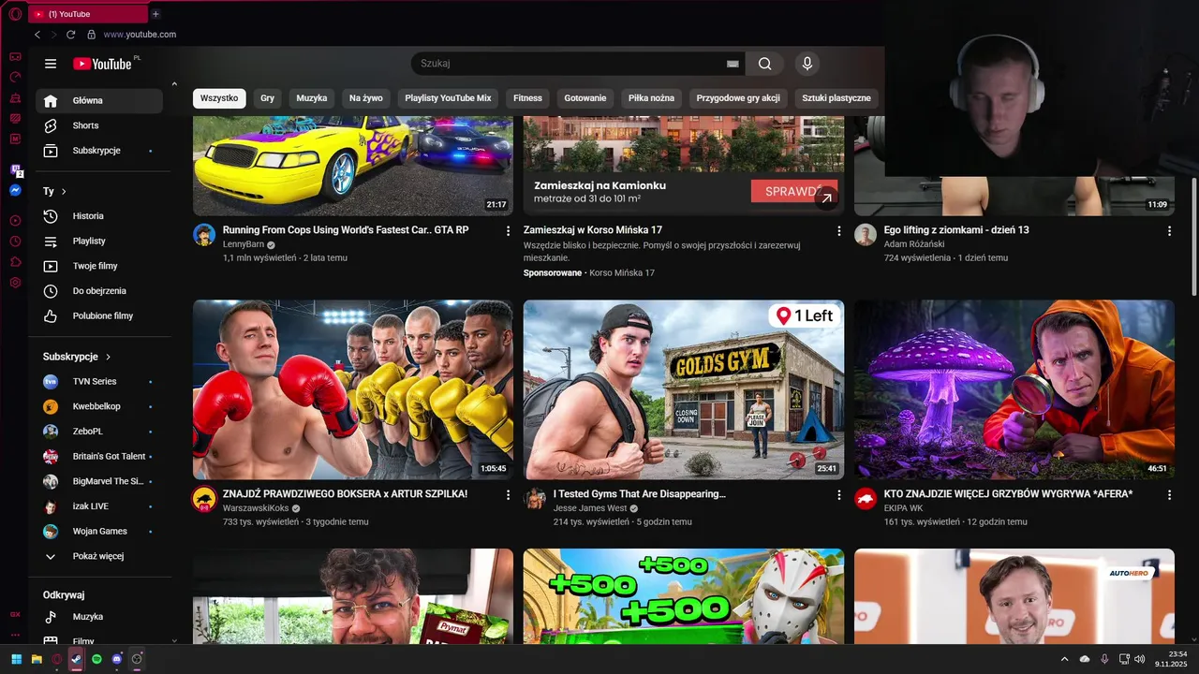Expand Pokaż więcej subscriptions

point(99,556)
